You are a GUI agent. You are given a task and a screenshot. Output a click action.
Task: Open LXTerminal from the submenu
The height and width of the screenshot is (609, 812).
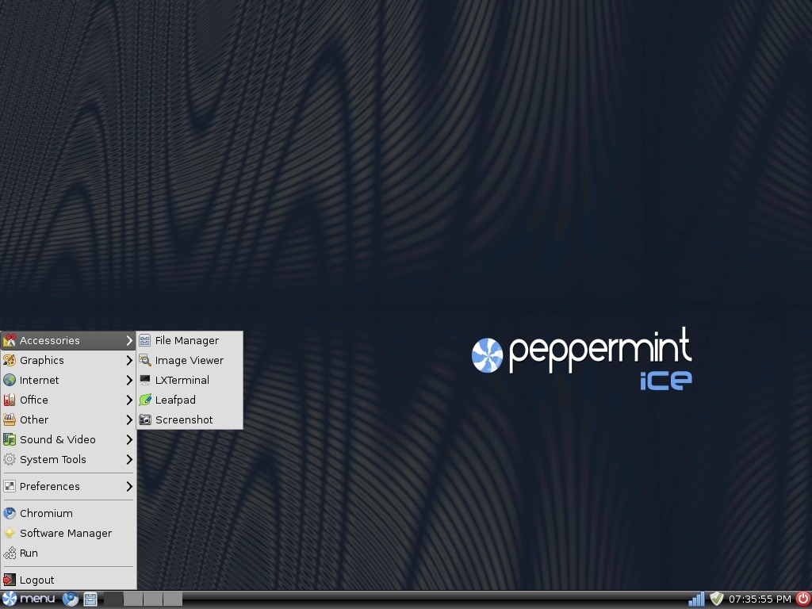(190, 380)
